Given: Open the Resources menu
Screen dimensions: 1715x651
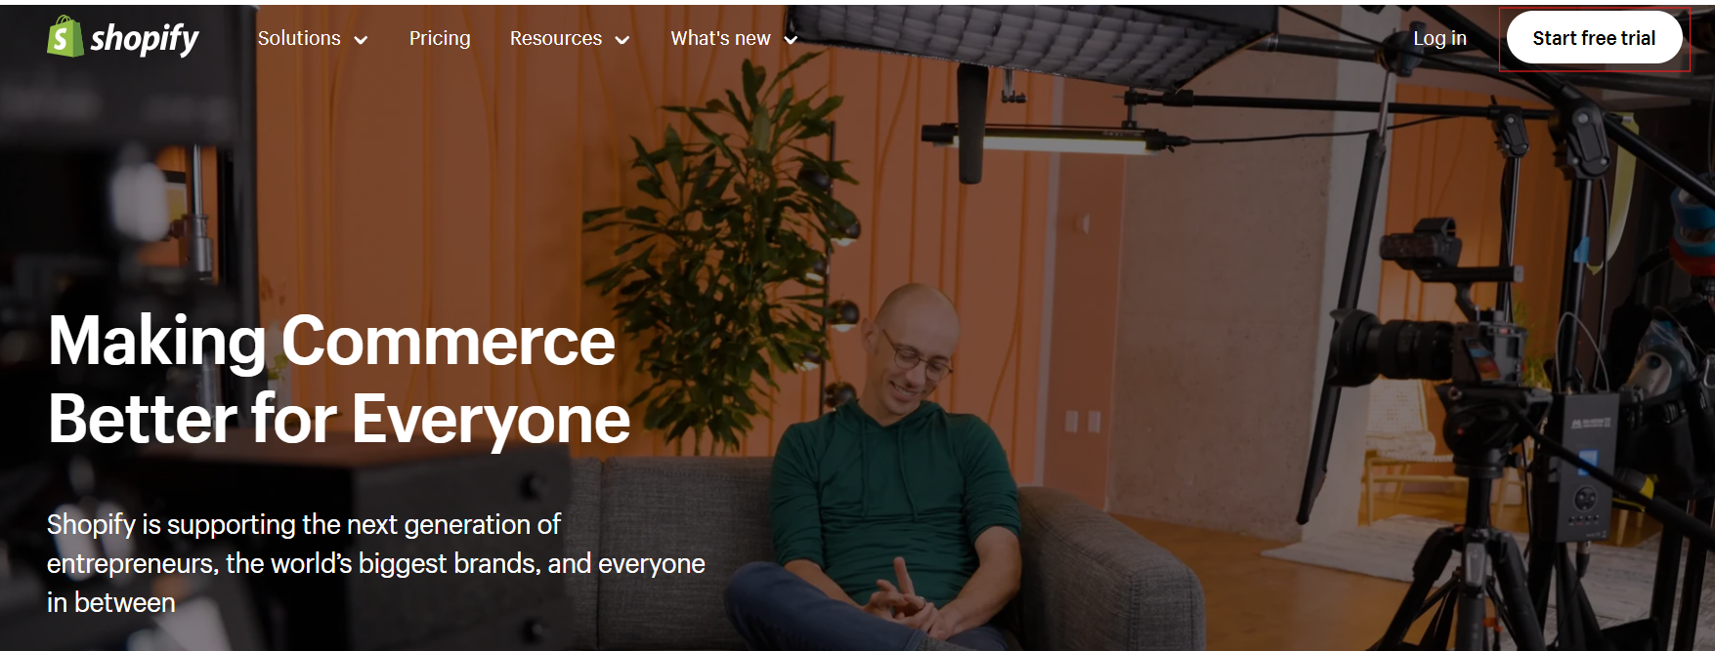Looking at the screenshot, I should click(556, 38).
